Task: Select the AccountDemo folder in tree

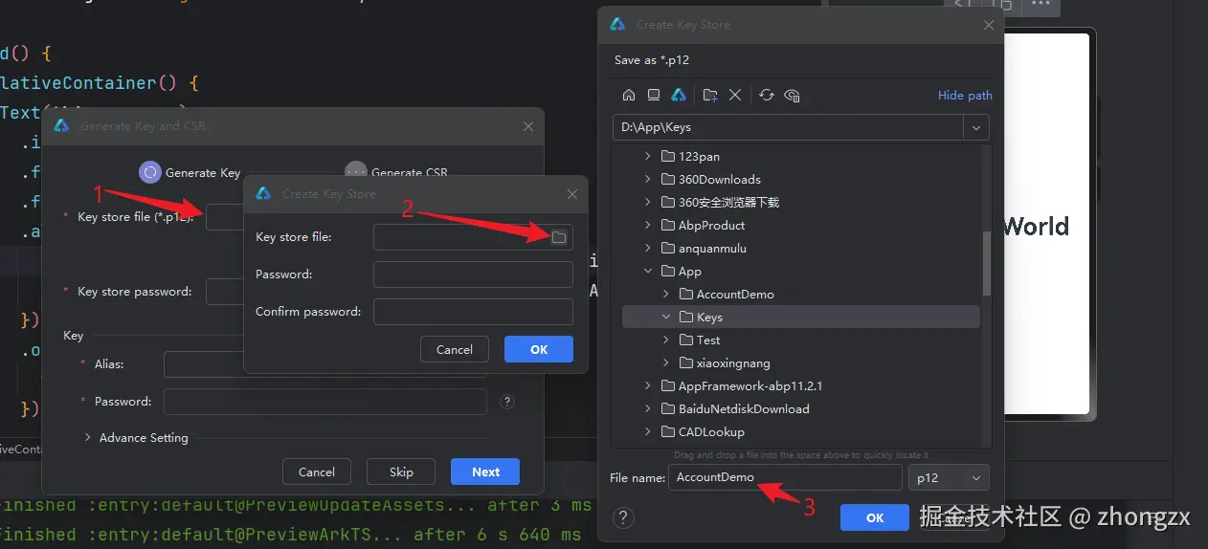Action: [x=801, y=295]
